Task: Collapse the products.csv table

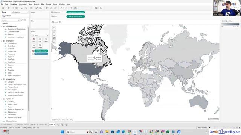Action: (2, 79)
